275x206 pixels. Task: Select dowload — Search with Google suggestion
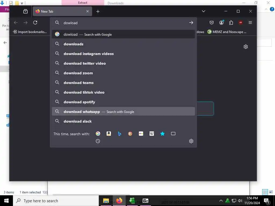click(123, 34)
